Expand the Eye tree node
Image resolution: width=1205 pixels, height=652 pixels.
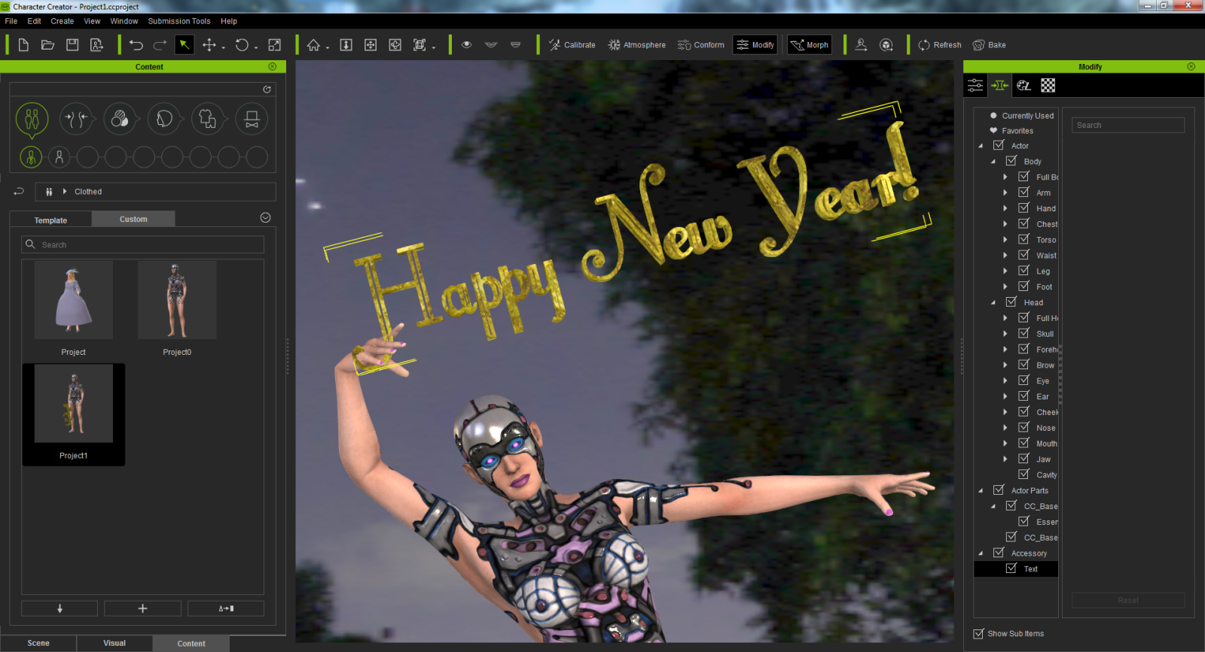click(x=1005, y=381)
